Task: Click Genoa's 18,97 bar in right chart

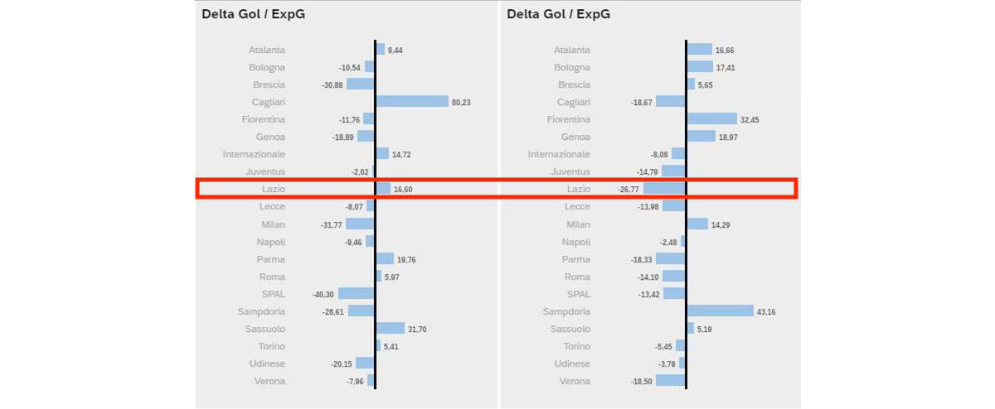Action: (x=701, y=137)
